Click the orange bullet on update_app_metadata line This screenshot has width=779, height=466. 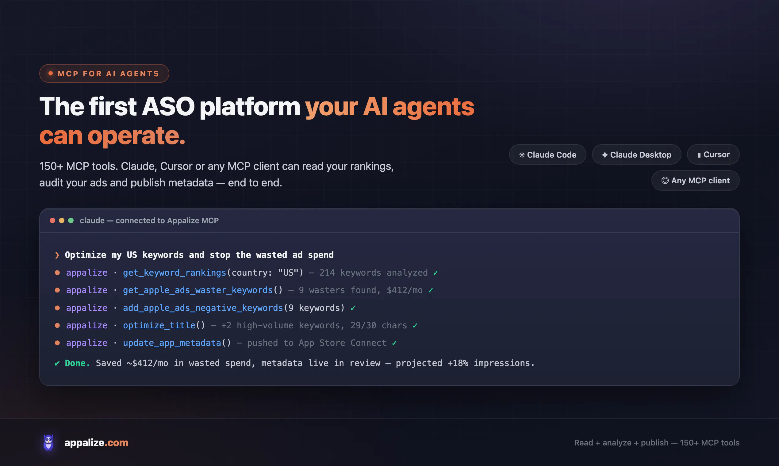pos(57,343)
